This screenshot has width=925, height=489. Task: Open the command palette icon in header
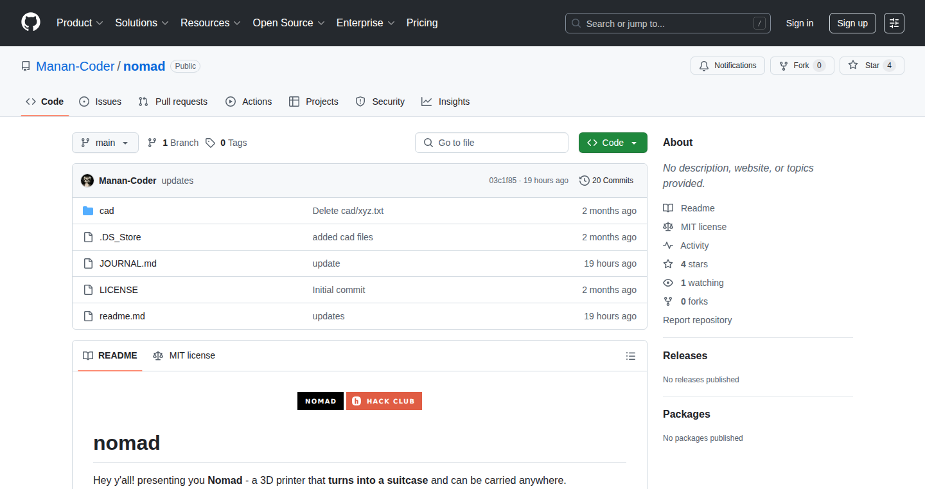click(x=894, y=23)
